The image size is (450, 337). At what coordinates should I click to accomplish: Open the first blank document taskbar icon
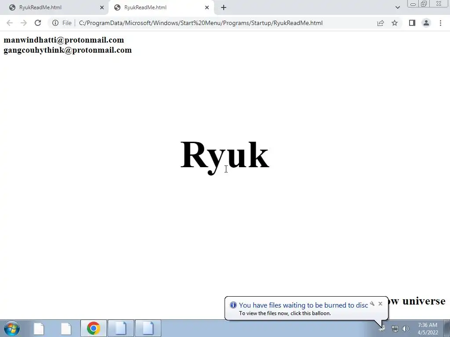[39, 328]
